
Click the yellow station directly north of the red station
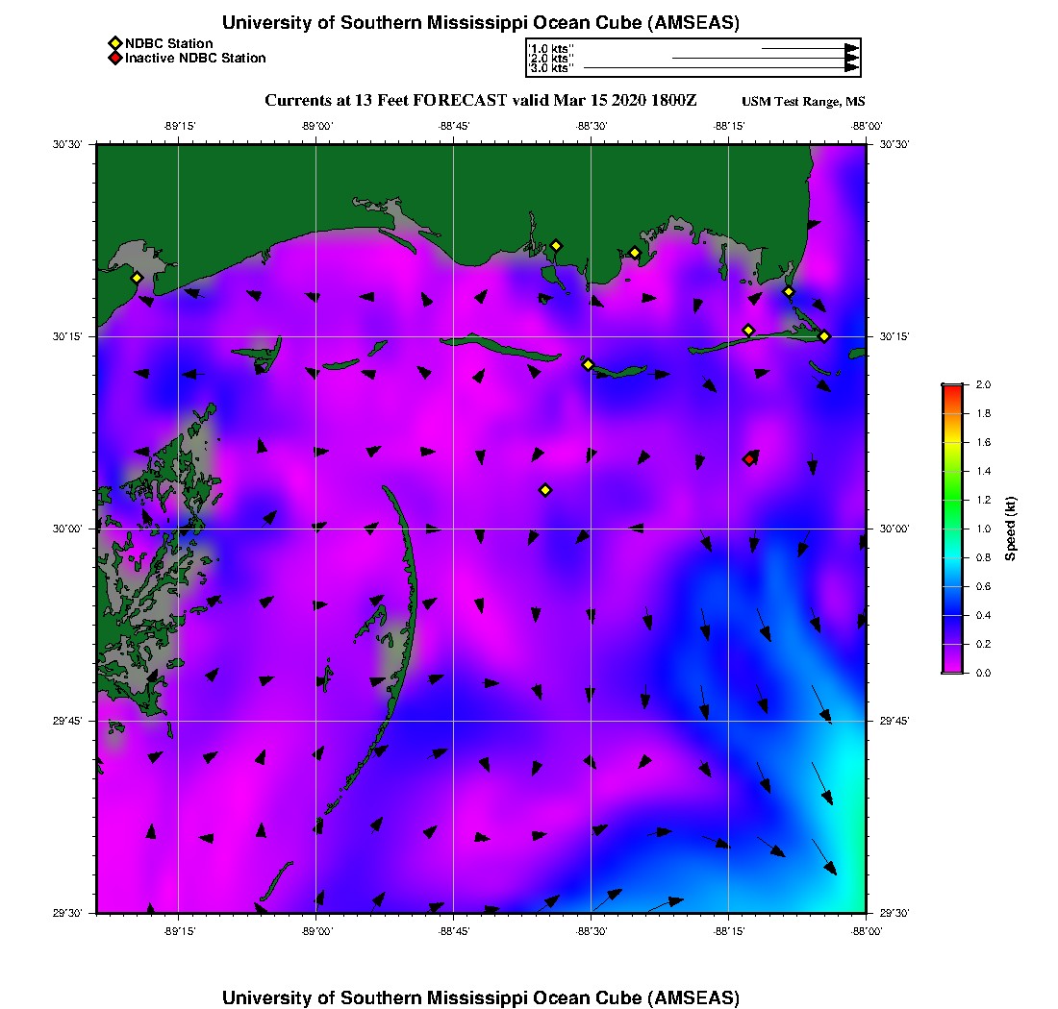tap(748, 331)
